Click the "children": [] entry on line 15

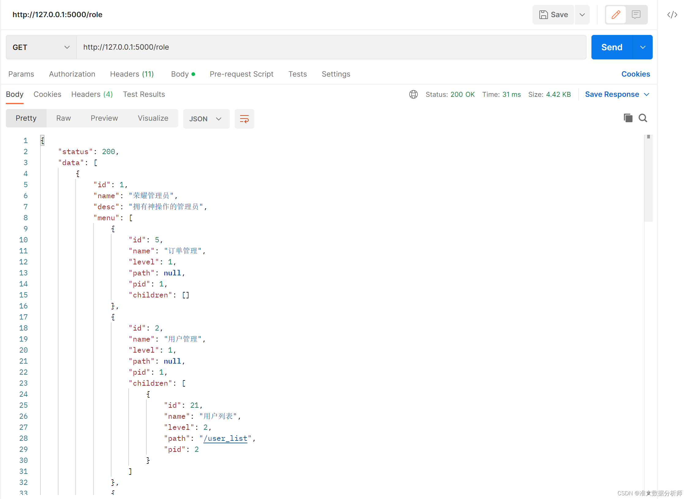point(159,295)
